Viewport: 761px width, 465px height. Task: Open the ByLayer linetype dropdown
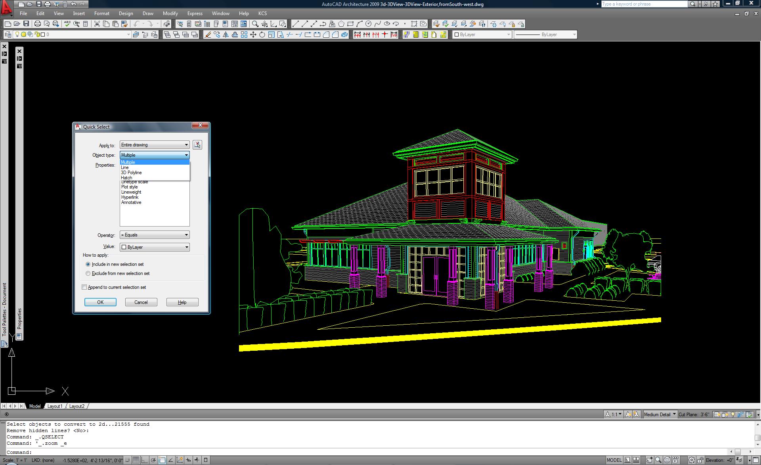click(545, 35)
